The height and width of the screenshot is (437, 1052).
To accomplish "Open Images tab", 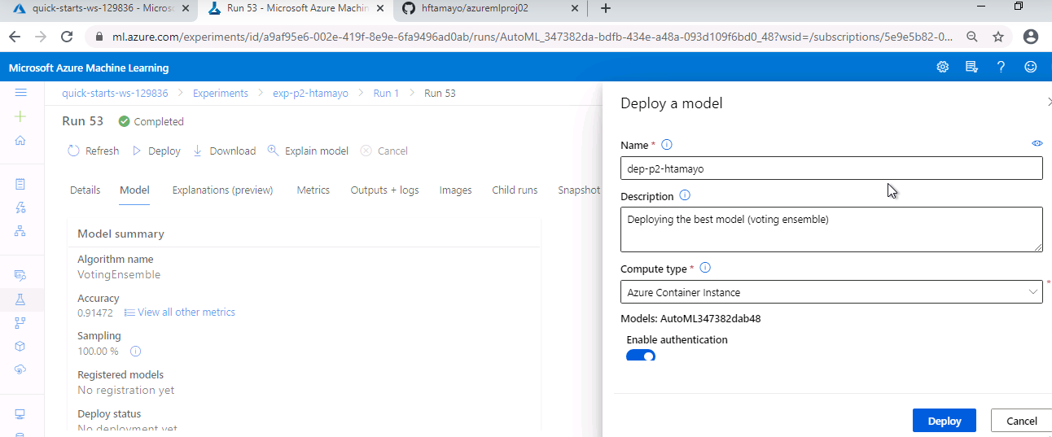I will (456, 190).
